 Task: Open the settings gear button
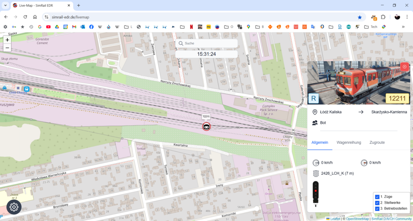pyautogui.click(x=14, y=207)
